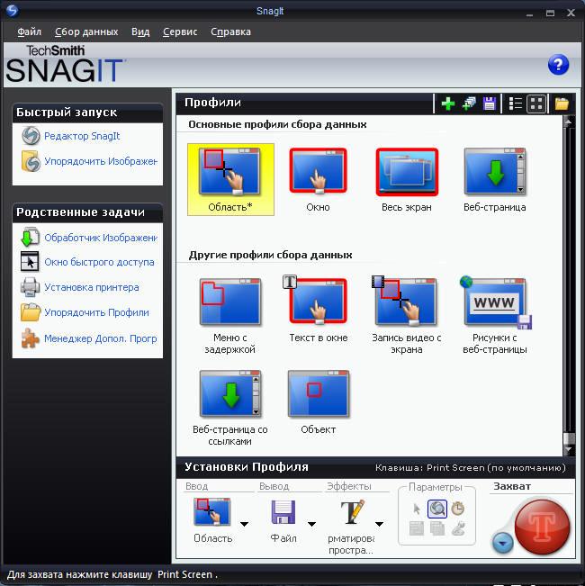Expand the Ввод Область dropdown arrow

pyautogui.click(x=244, y=524)
